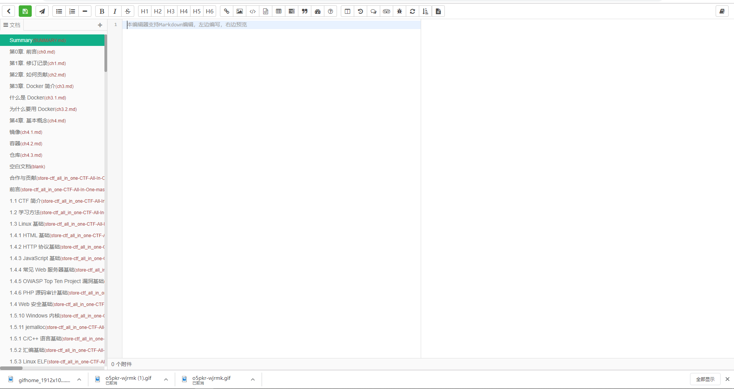Click 全部显示 show all downloads button
Screen dimensions: 734x389
[705, 379]
